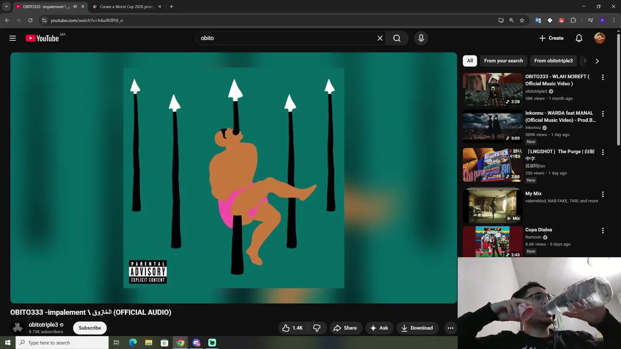The image size is (621, 349).
Task: Open more actions under the video
Action: pyautogui.click(x=450, y=328)
